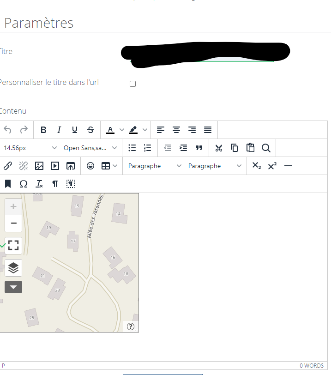
Task: Apply strikethrough to text
Action: pyautogui.click(x=90, y=130)
